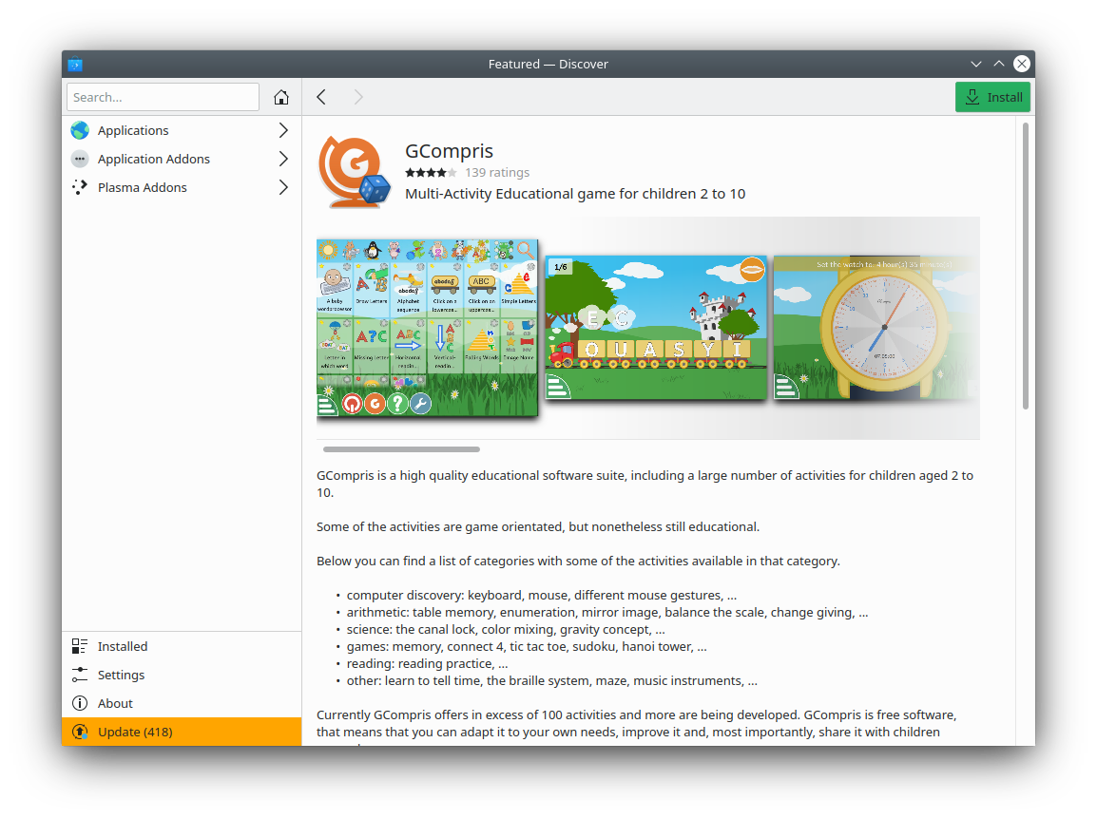1097x819 pixels.
Task: Expand the Applications category chevron
Action: point(283,130)
